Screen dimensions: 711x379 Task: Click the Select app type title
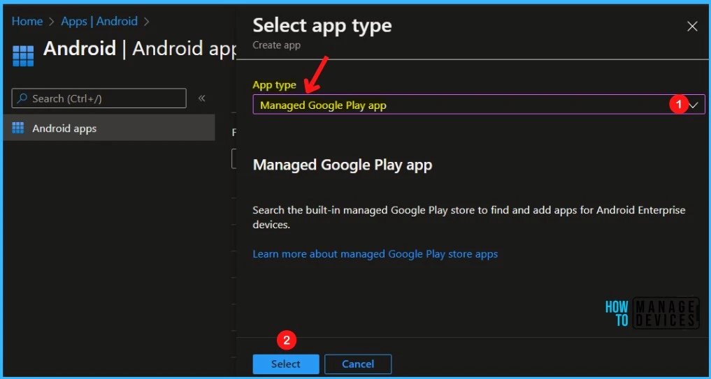coord(322,26)
